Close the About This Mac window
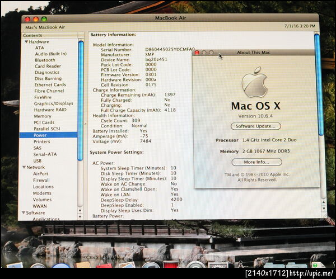This screenshot has width=336, height=279. [197, 53]
